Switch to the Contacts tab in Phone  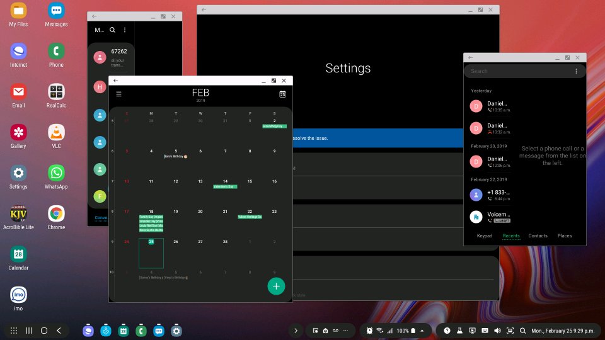point(538,235)
